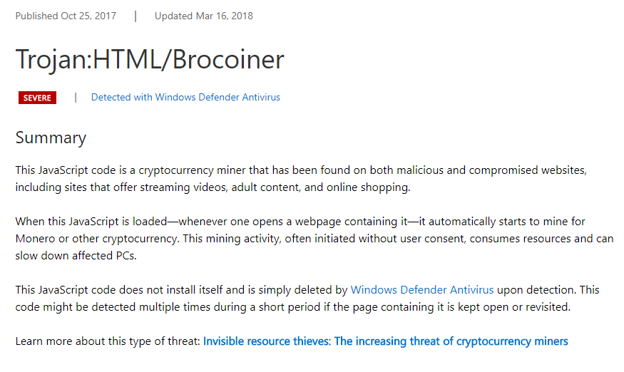The height and width of the screenshot is (372, 624).
Task: Click the 'Learn more about this type of threat' text
Action: click(x=108, y=341)
